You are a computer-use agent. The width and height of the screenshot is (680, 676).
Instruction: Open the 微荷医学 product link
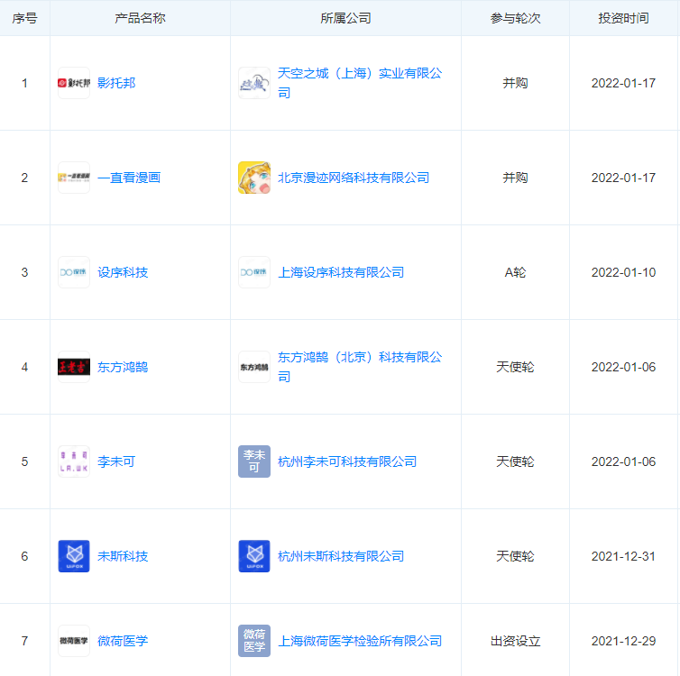(x=123, y=641)
